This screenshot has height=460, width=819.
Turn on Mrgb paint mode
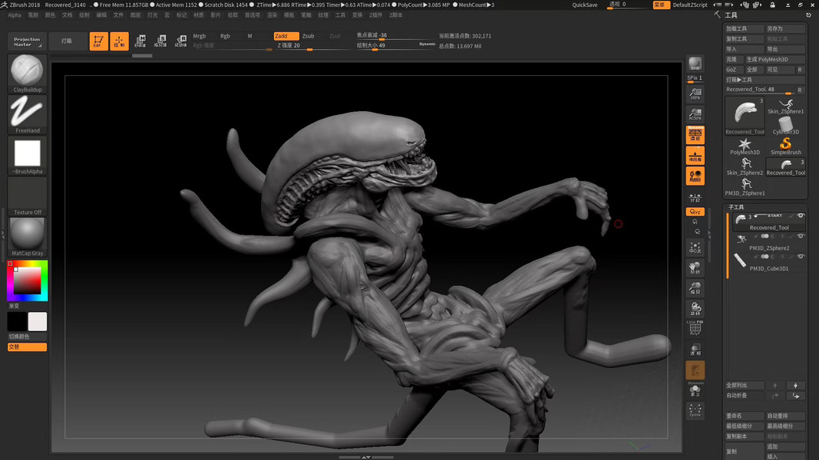[200, 36]
